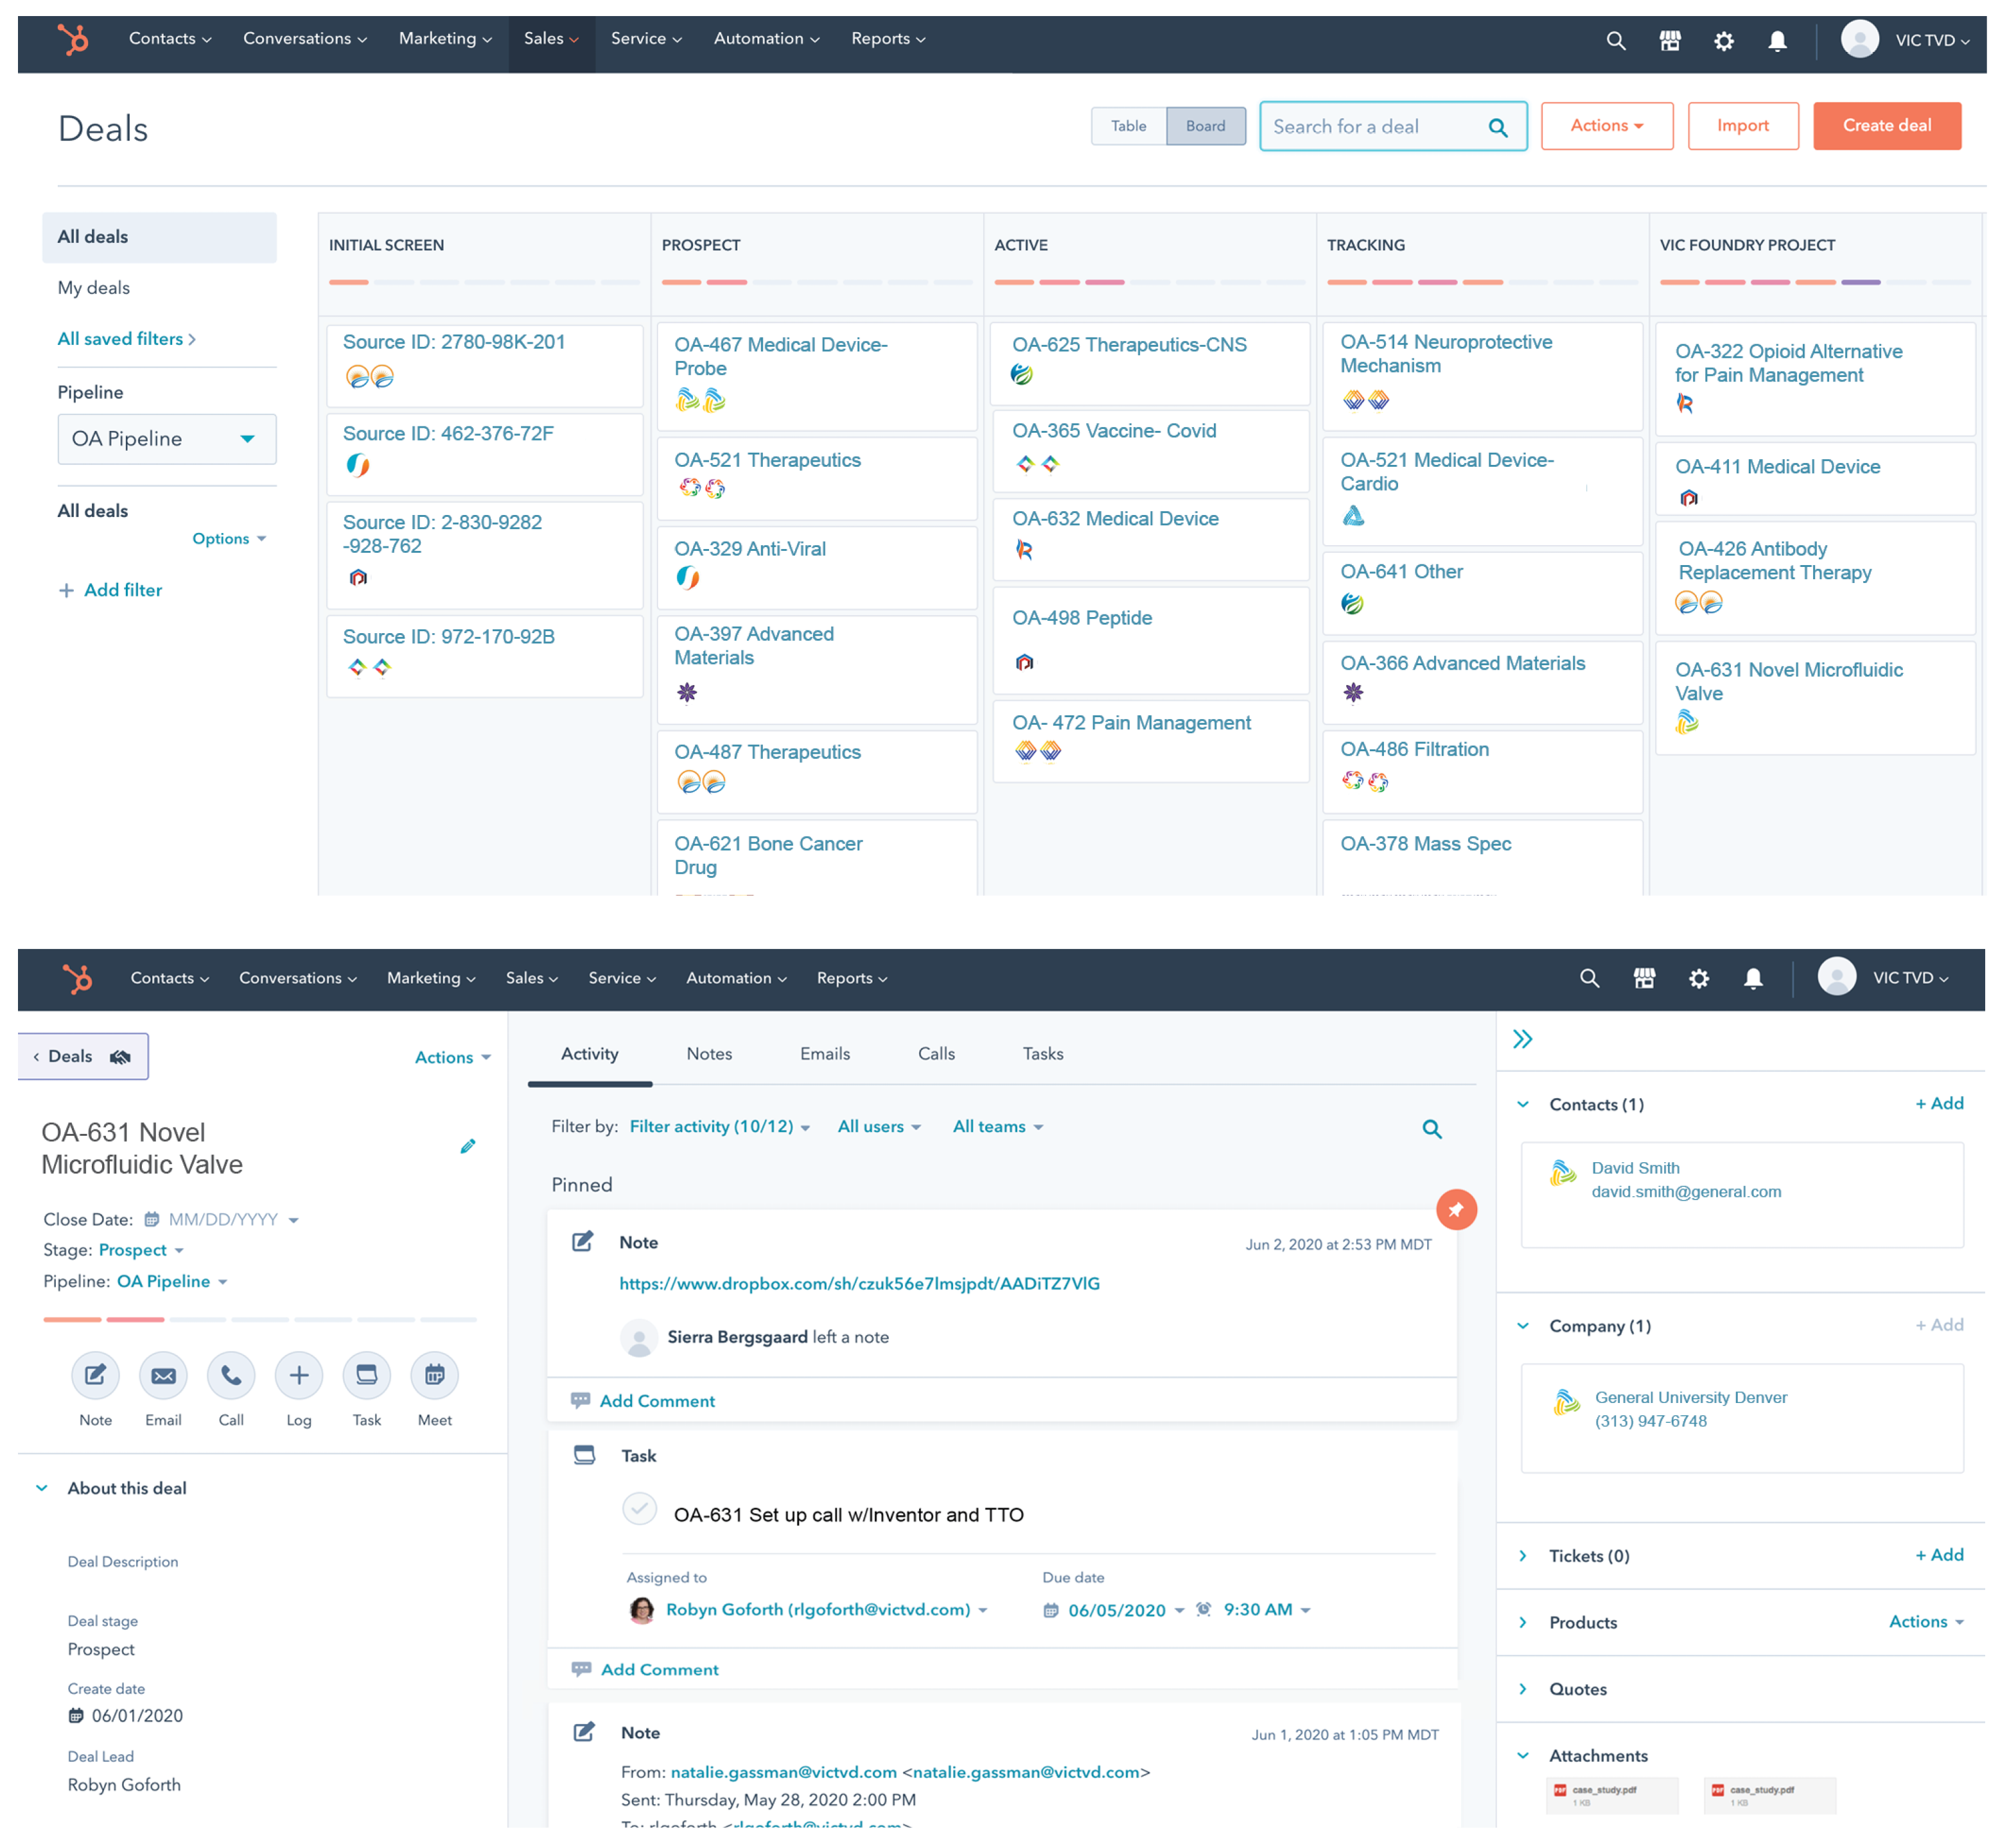Switch to the Emails tab

824,1054
